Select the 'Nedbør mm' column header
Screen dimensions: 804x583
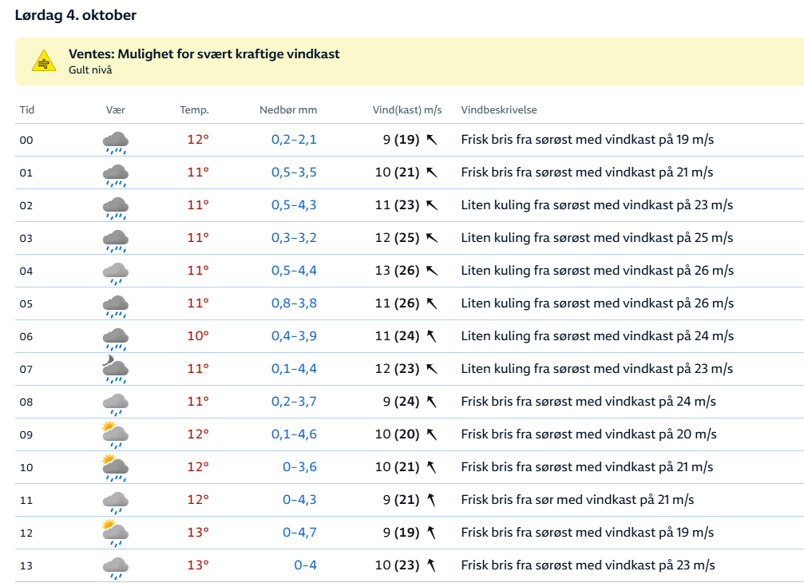click(287, 110)
